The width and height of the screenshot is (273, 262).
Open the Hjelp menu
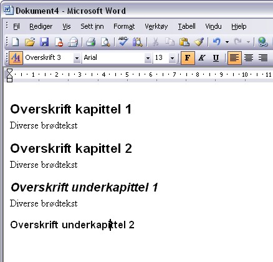tap(239, 26)
